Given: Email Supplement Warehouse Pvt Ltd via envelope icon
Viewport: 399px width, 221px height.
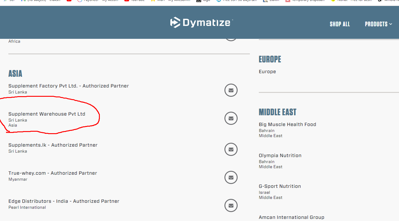Looking at the screenshot, I should point(231,118).
